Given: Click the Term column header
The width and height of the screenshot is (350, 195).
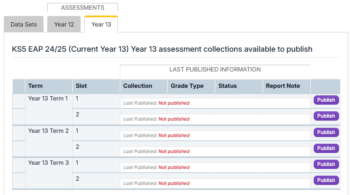Looking at the screenshot, I should (x=35, y=86).
